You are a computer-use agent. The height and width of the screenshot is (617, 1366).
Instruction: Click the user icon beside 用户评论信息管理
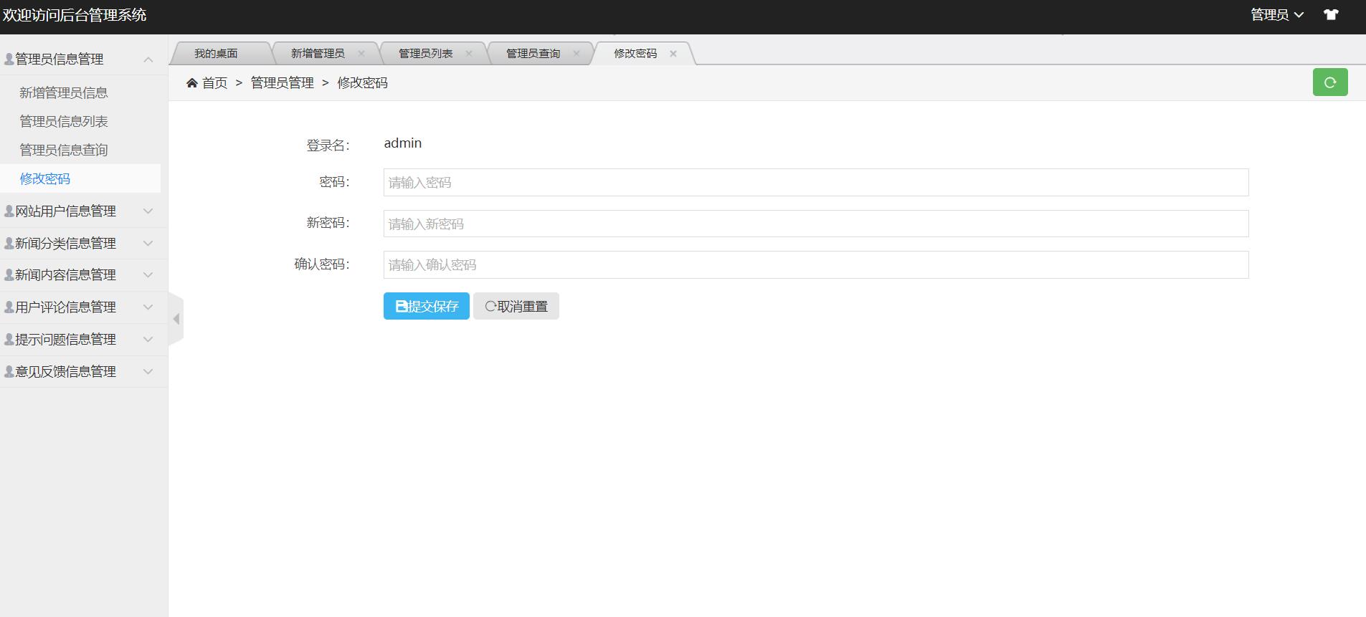coord(9,307)
